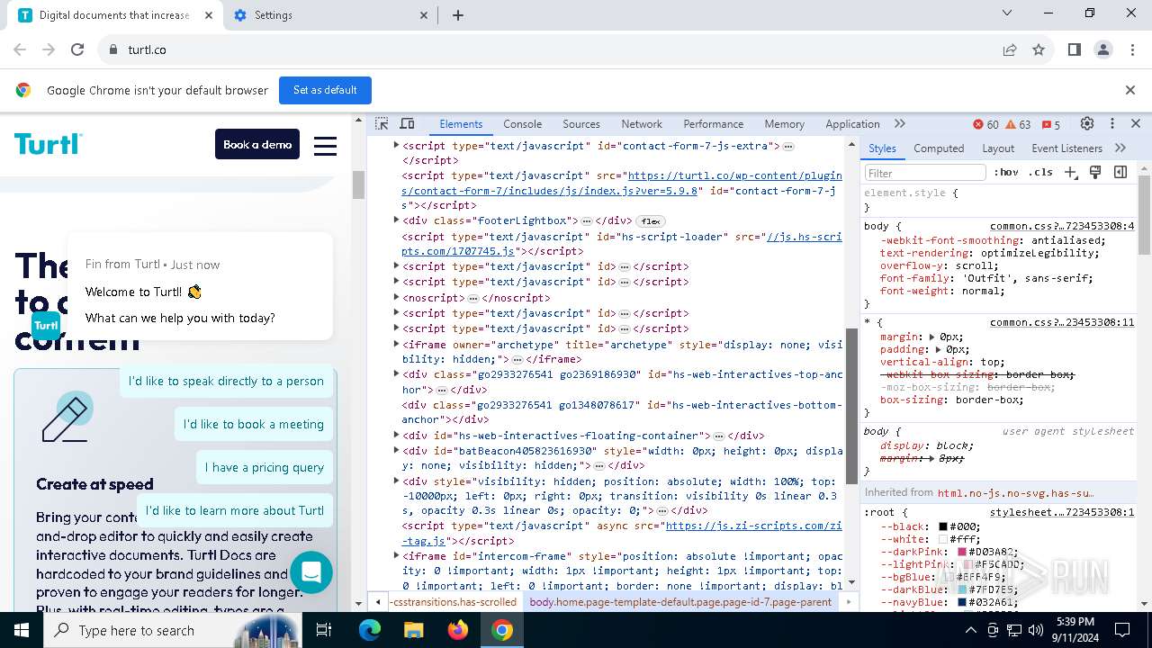Open the stylesheet source link for :root

[x=1062, y=512]
